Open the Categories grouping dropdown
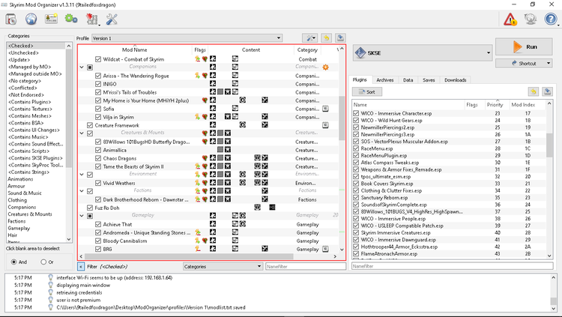This screenshot has width=562, height=317. tap(223, 267)
